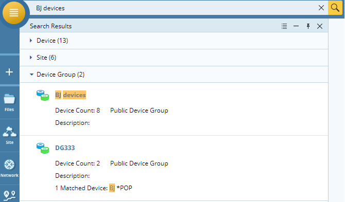Open the Network sidebar item
Image resolution: width=345 pixels, height=202 pixels.
point(9,169)
